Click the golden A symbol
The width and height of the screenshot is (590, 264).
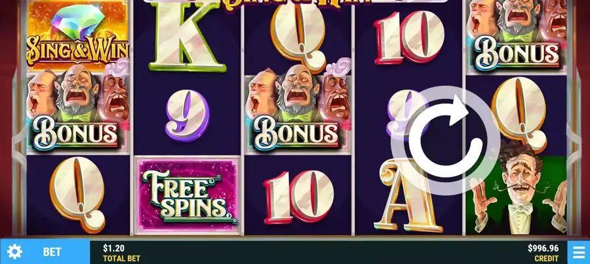click(x=406, y=196)
